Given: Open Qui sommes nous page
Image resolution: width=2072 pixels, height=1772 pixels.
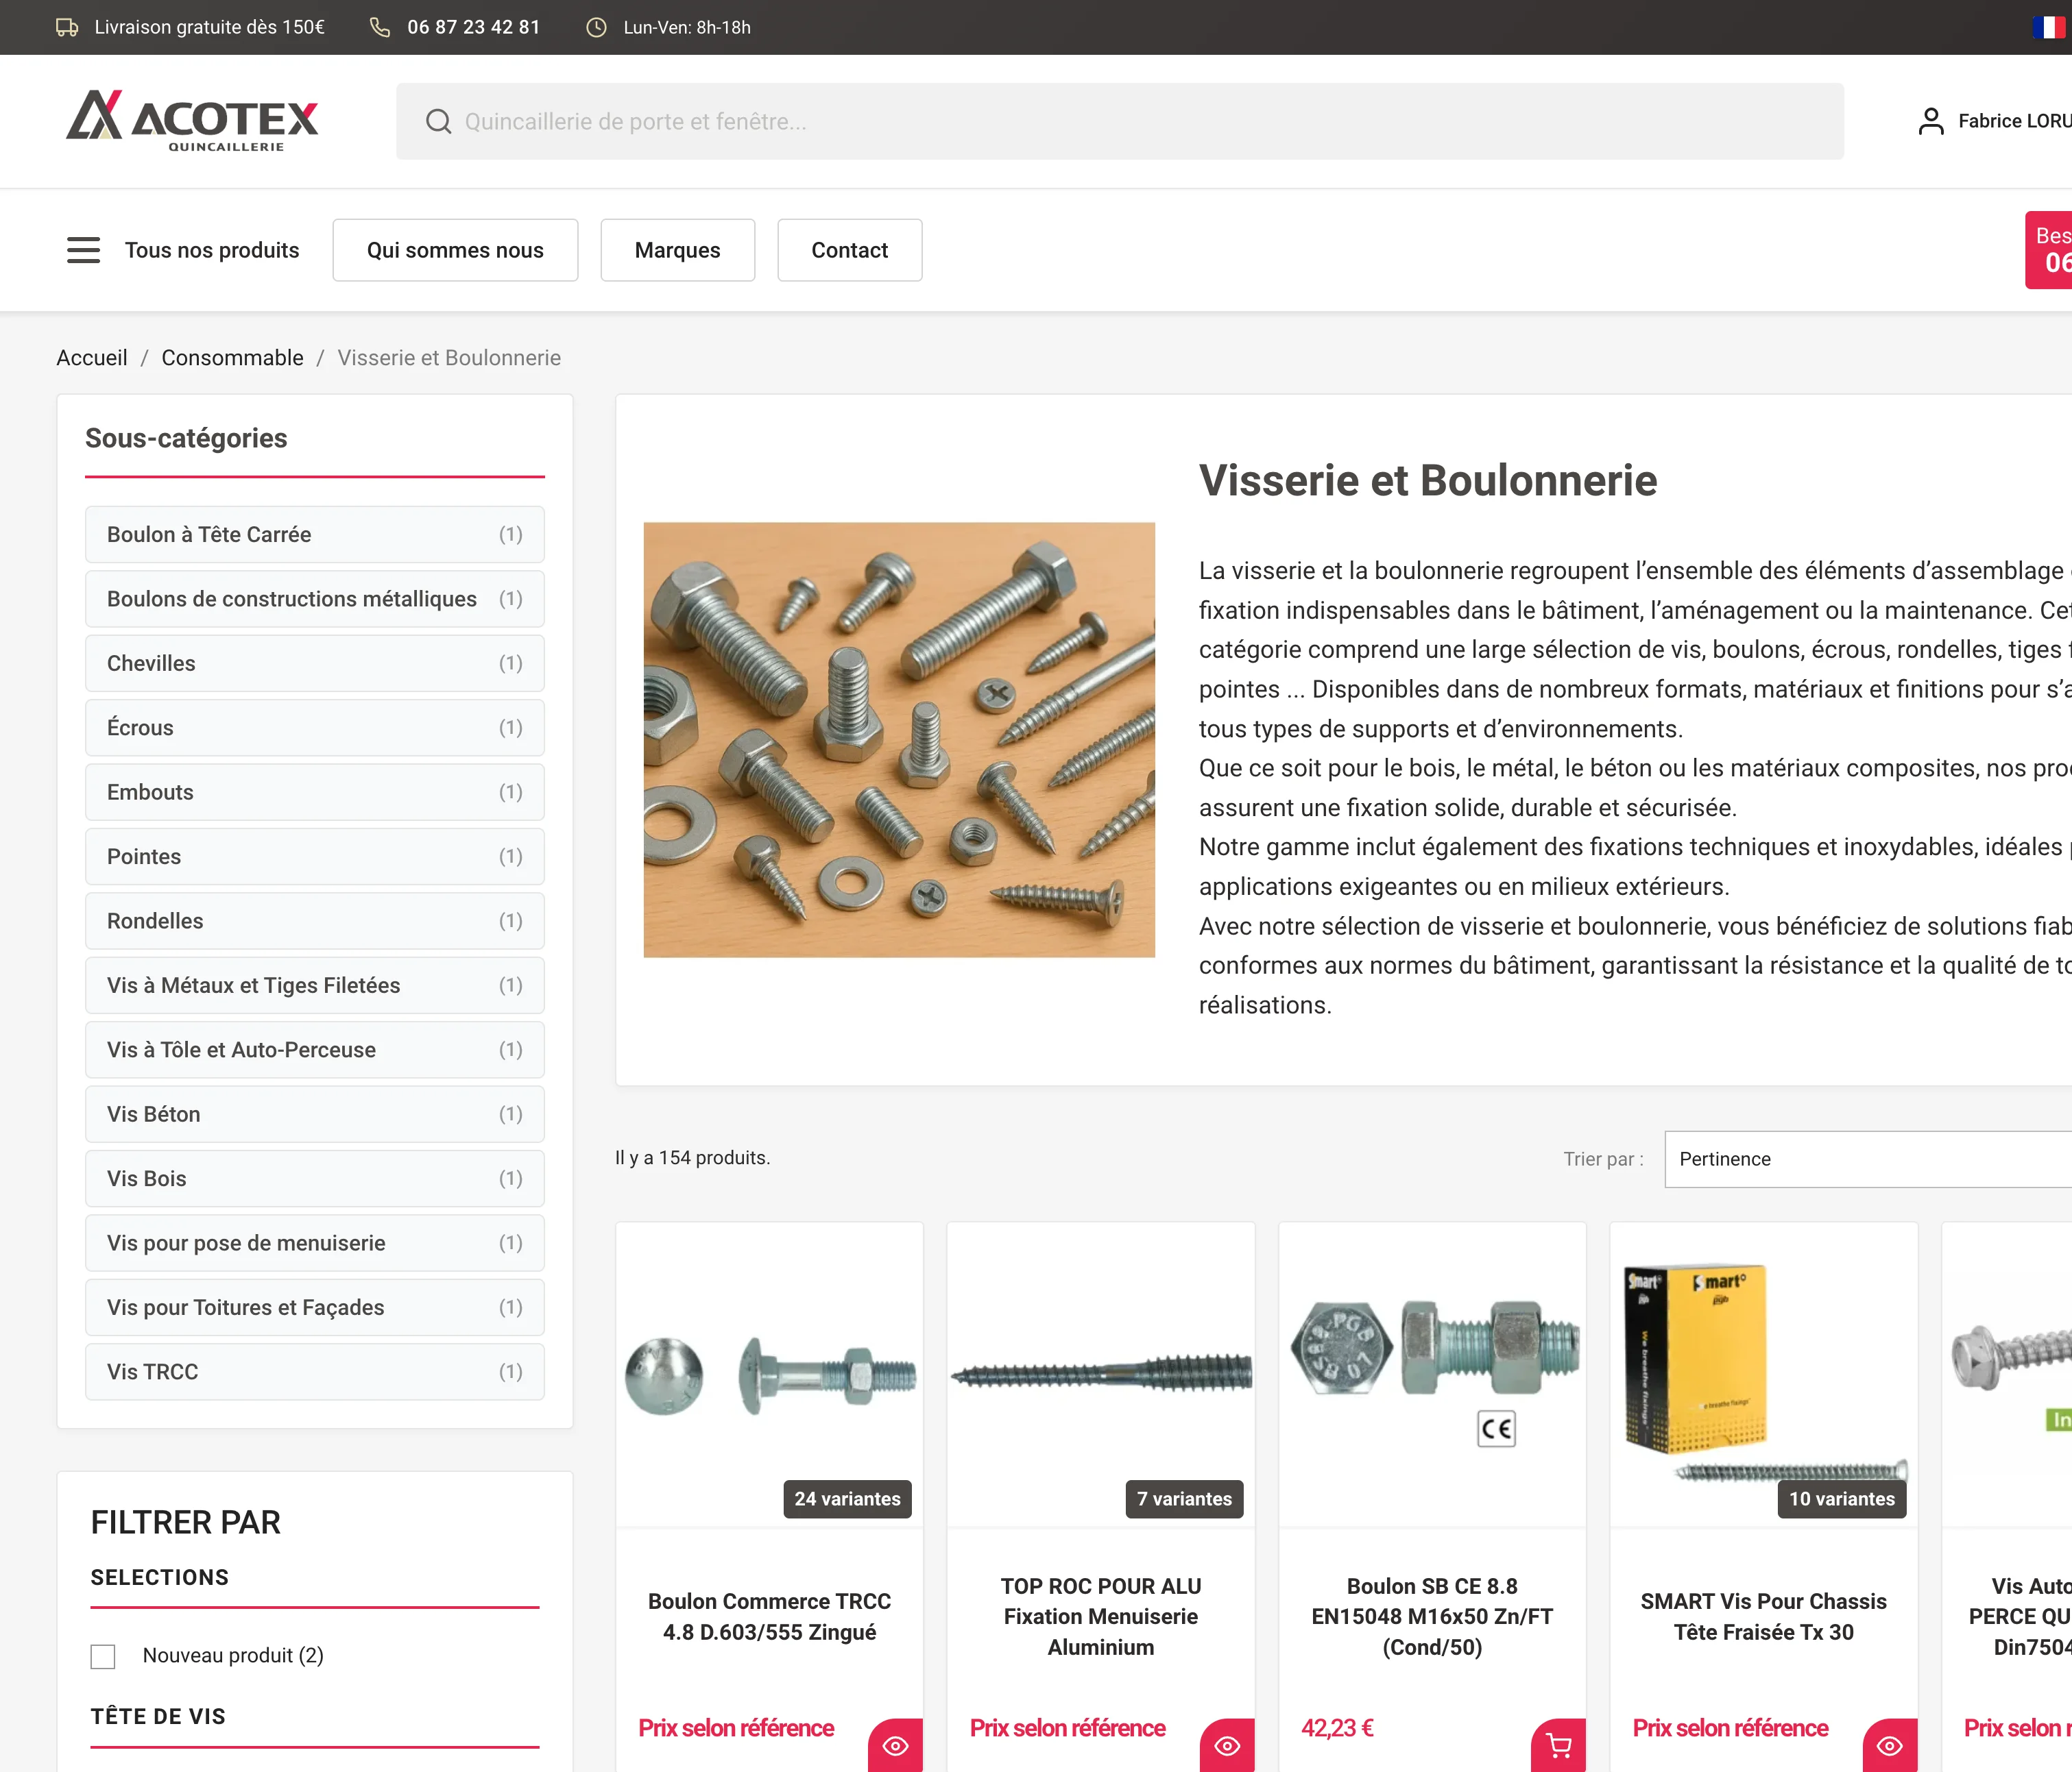Looking at the screenshot, I should (455, 250).
